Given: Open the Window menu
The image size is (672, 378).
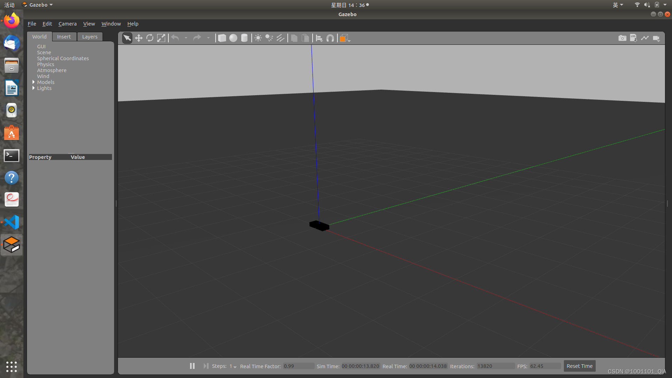Looking at the screenshot, I should [111, 24].
